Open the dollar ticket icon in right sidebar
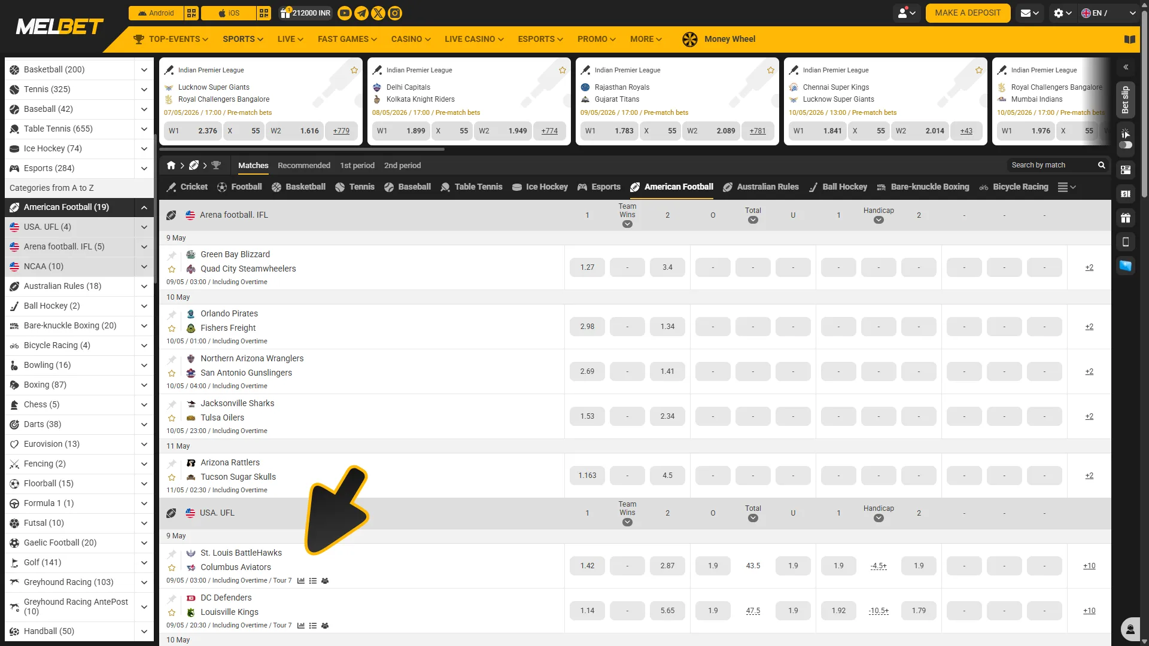 [1126, 194]
